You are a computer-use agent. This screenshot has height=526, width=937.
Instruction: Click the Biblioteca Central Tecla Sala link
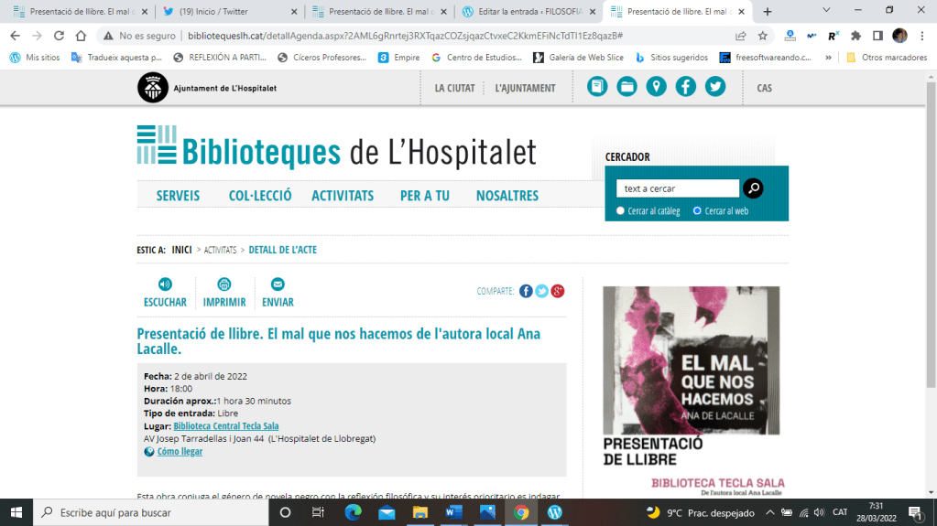225,426
